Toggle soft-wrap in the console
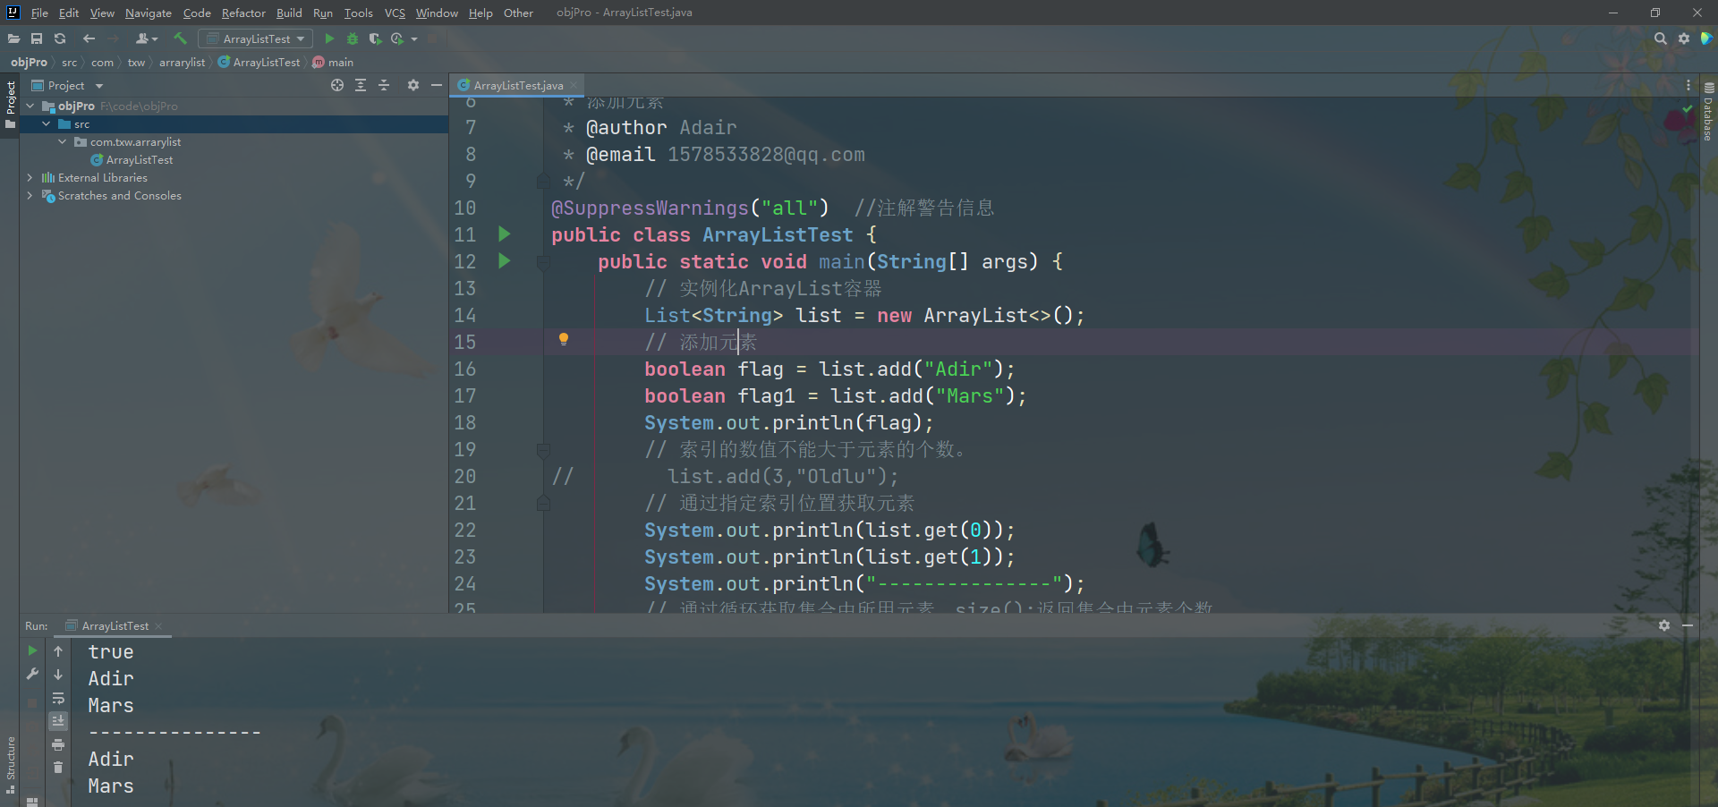The width and height of the screenshot is (1718, 807). 58,697
